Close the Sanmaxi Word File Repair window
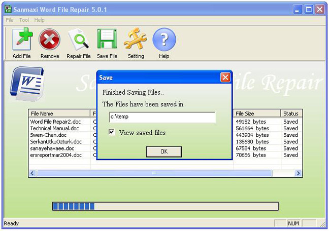 320,10
